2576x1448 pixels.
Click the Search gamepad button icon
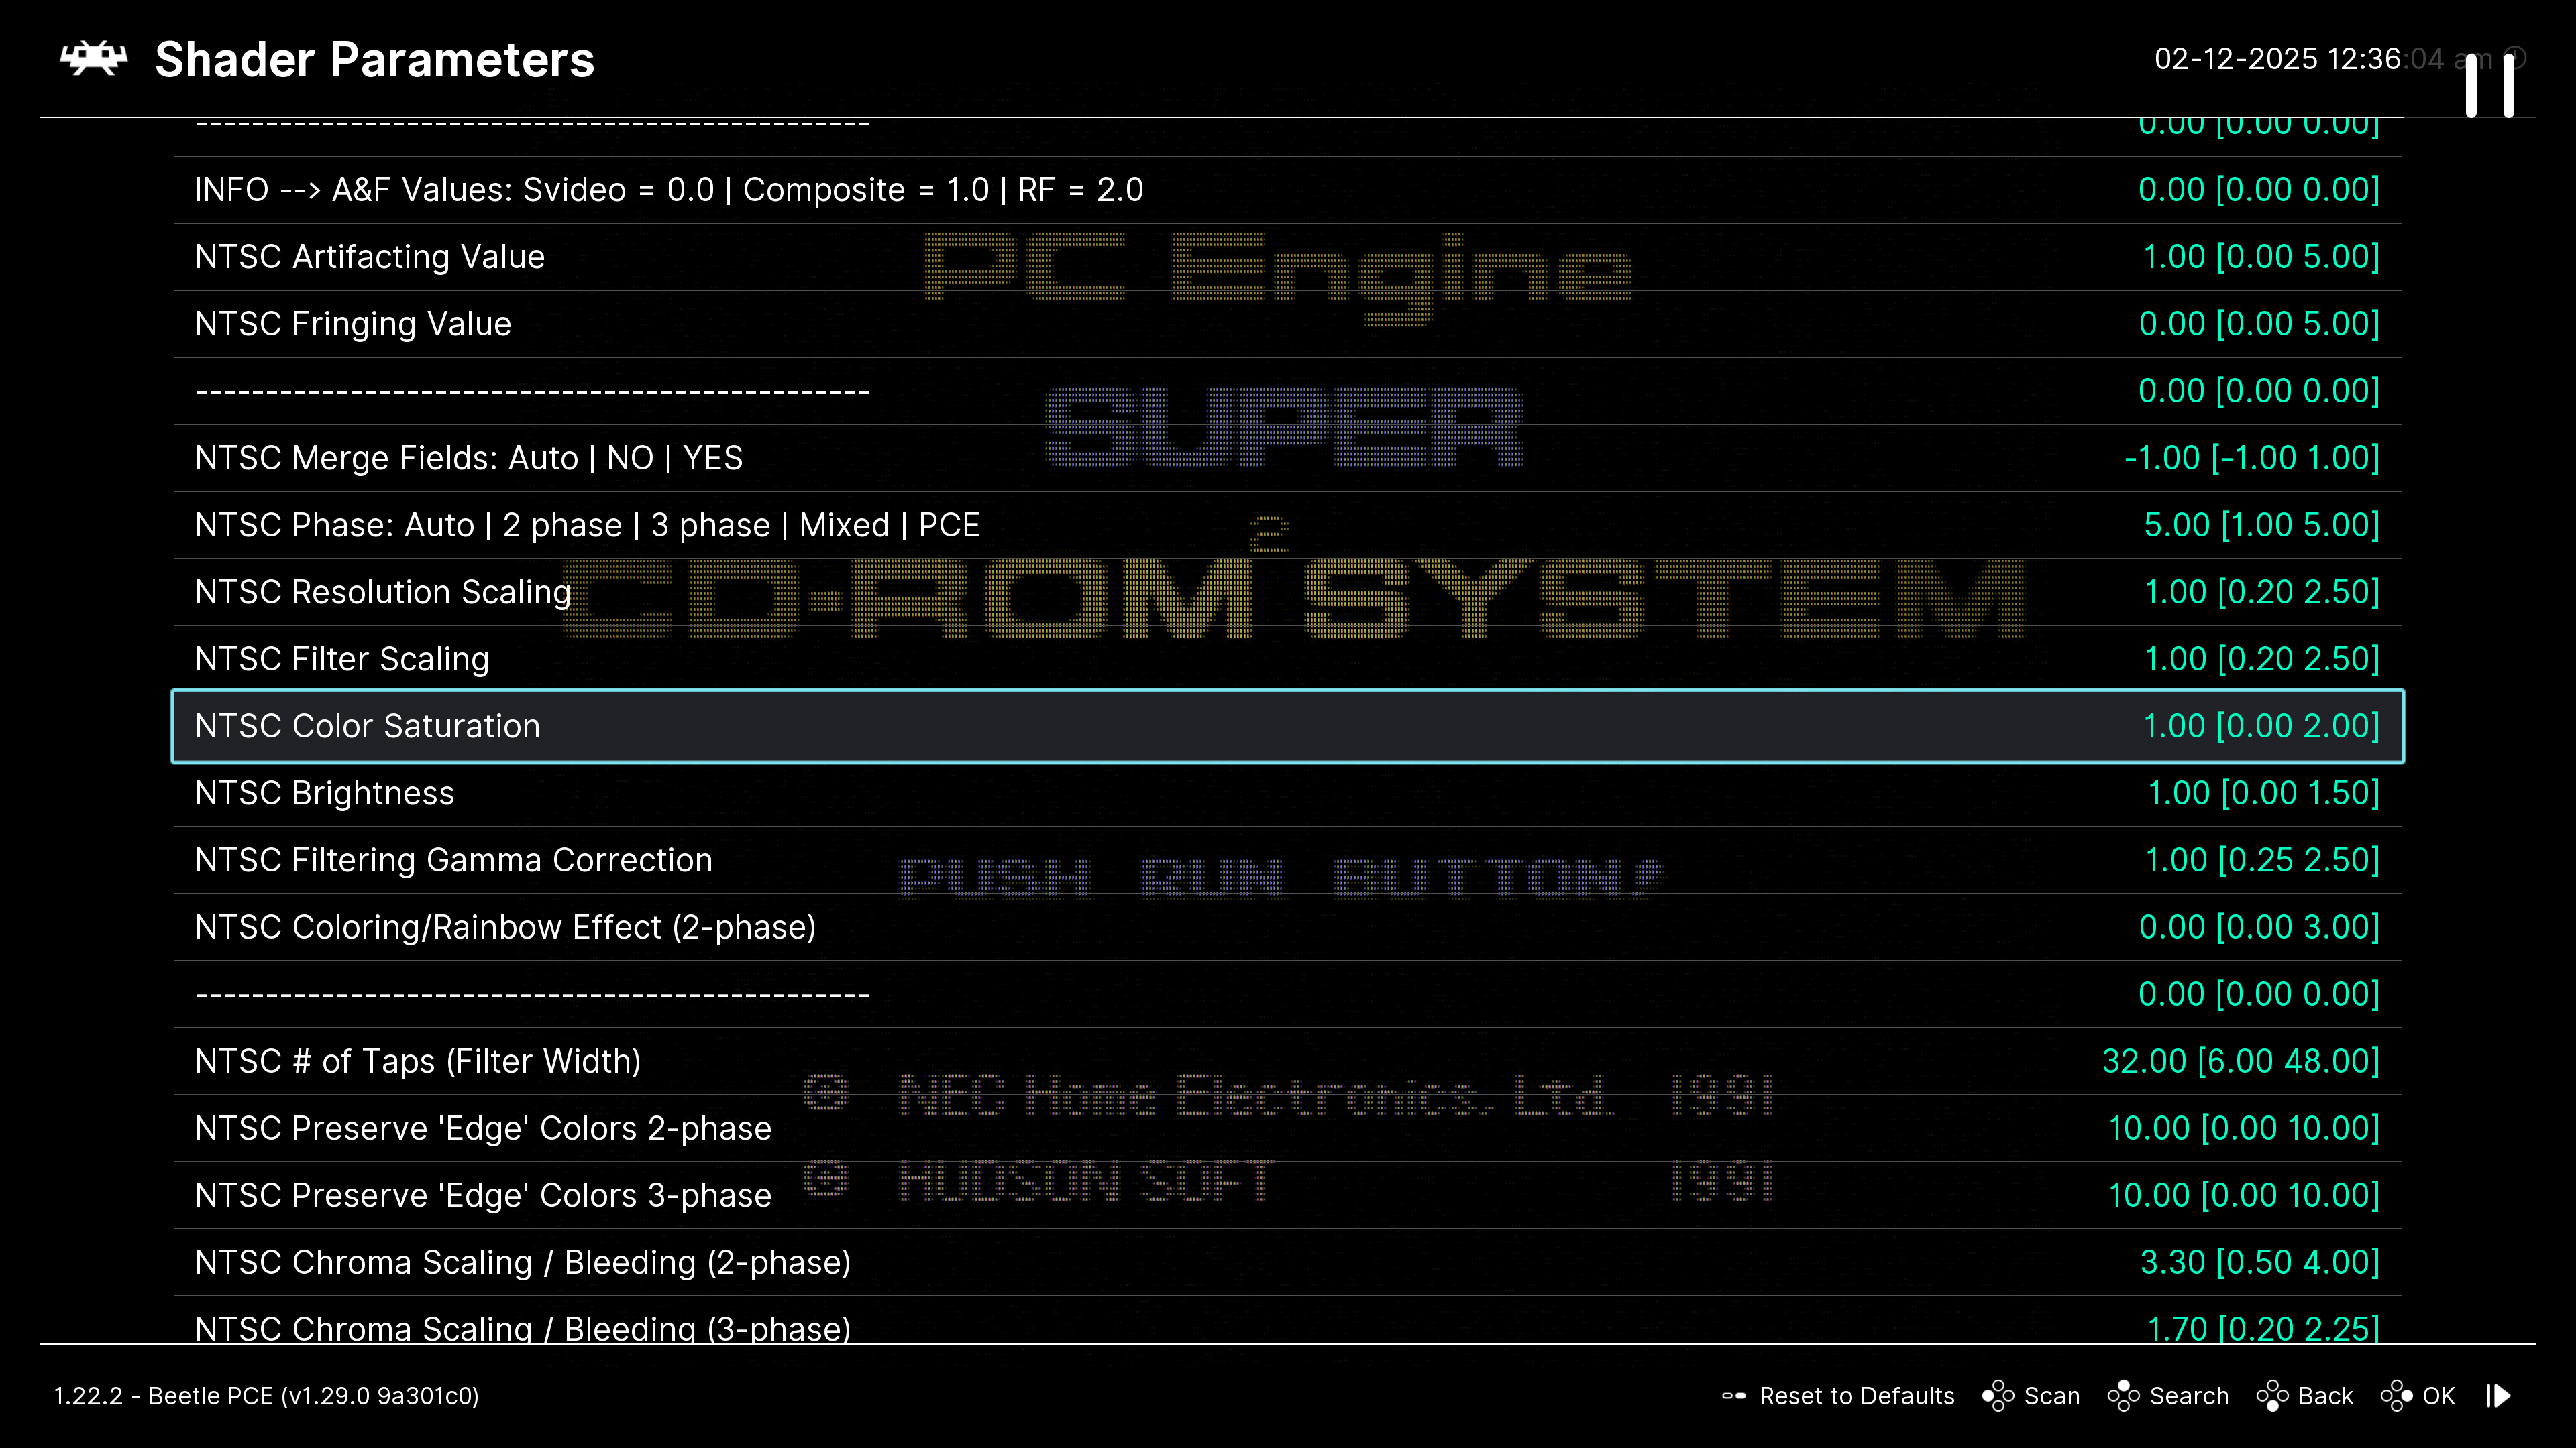(2123, 1395)
